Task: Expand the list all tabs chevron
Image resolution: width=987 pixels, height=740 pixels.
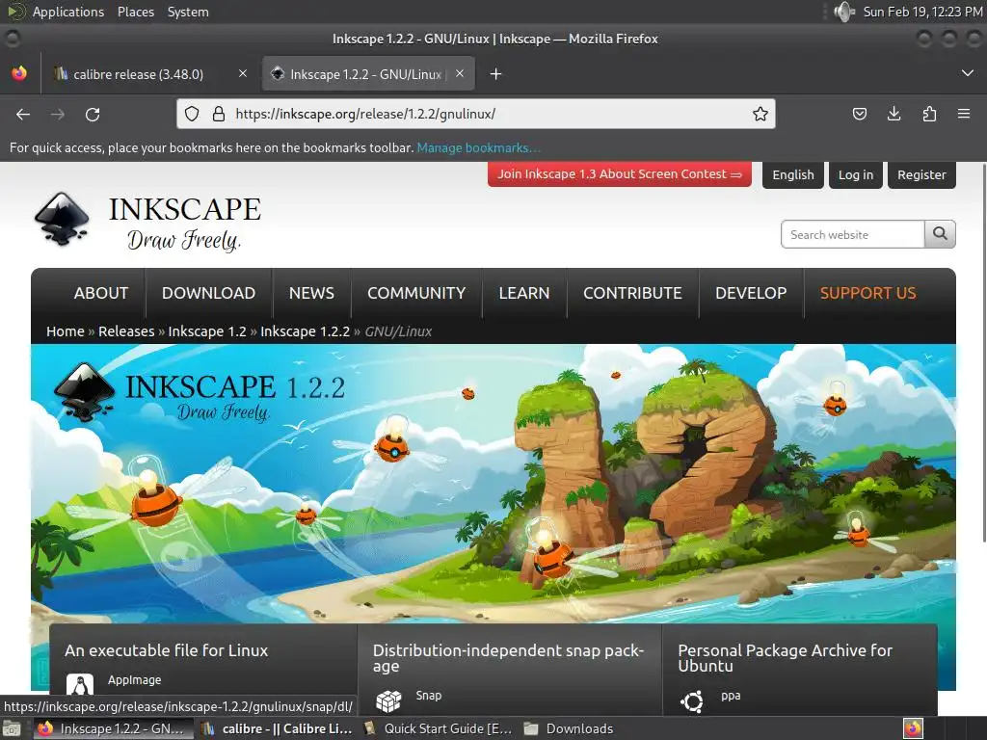Action: click(968, 73)
